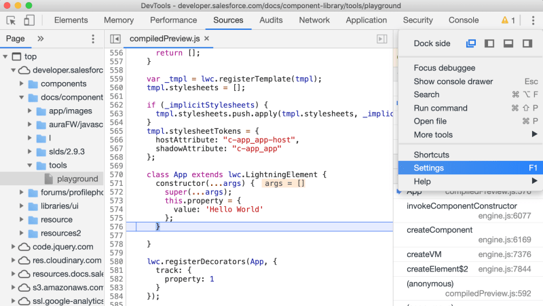Select the resources.docs.sale domain cloud icon

(24, 274)
